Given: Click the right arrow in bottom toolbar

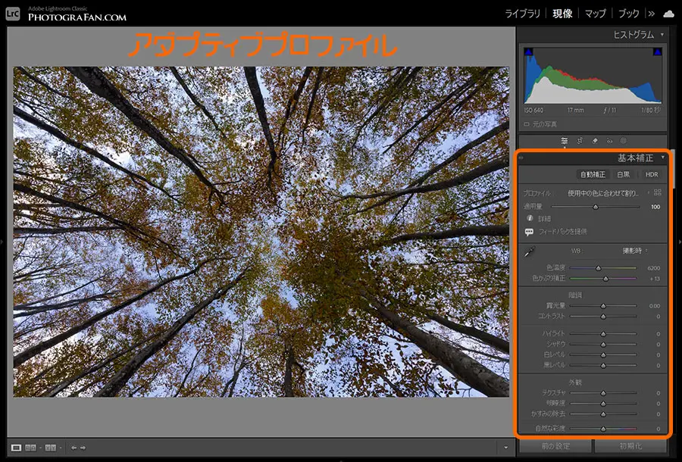Looking at the screenshot, I should pos(83,447).
